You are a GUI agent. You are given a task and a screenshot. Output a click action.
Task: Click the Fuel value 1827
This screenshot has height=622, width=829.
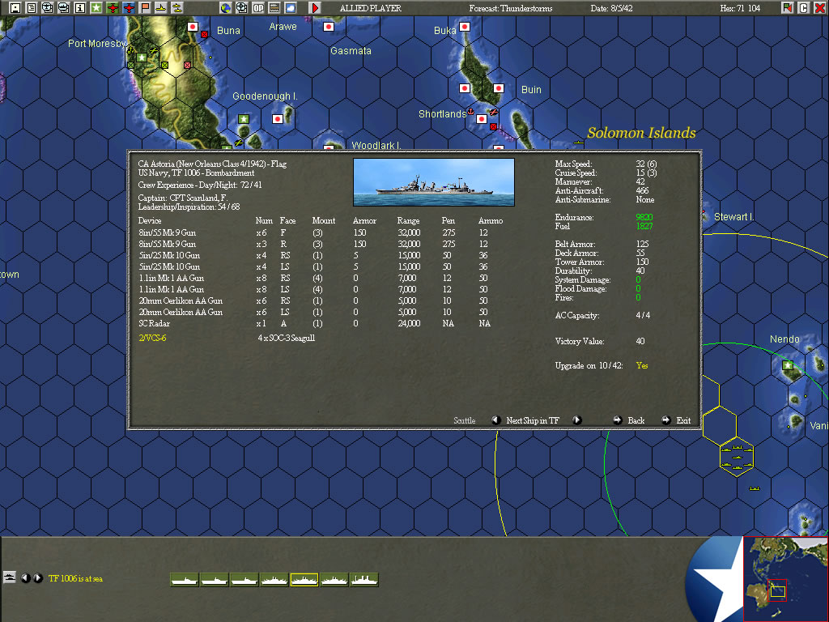click(644, 227)
